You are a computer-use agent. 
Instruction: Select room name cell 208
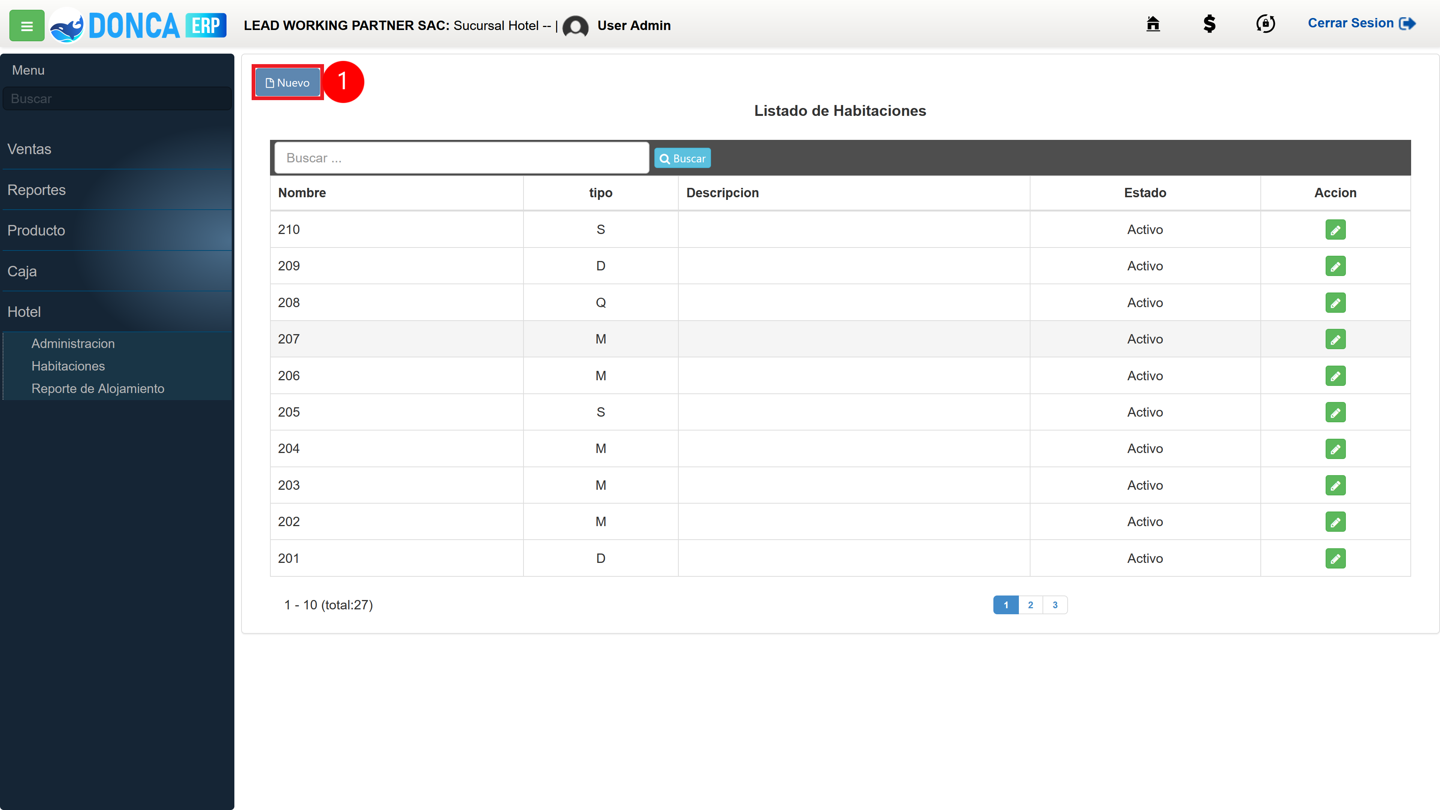tap(396, 302)
